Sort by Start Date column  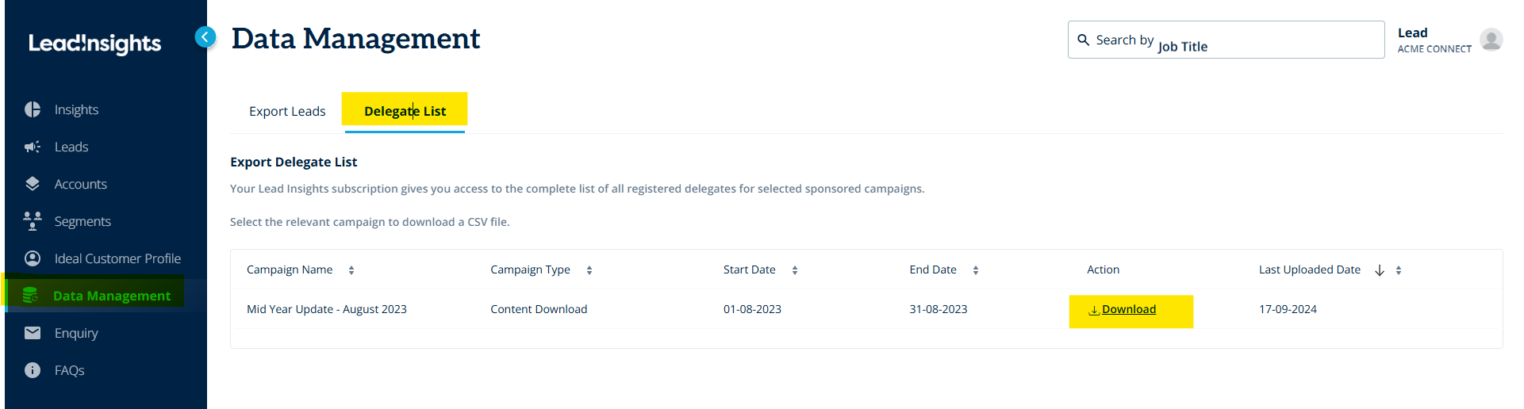pyautogui.click(x=795, y=270)
